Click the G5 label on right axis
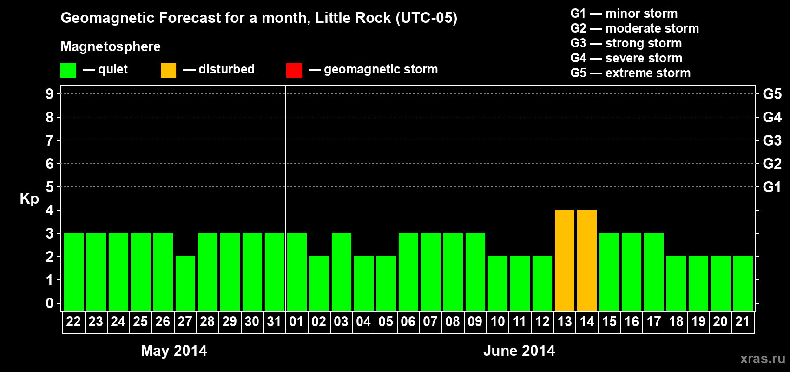This screenshot has width=790, height=372. (772, 94)
